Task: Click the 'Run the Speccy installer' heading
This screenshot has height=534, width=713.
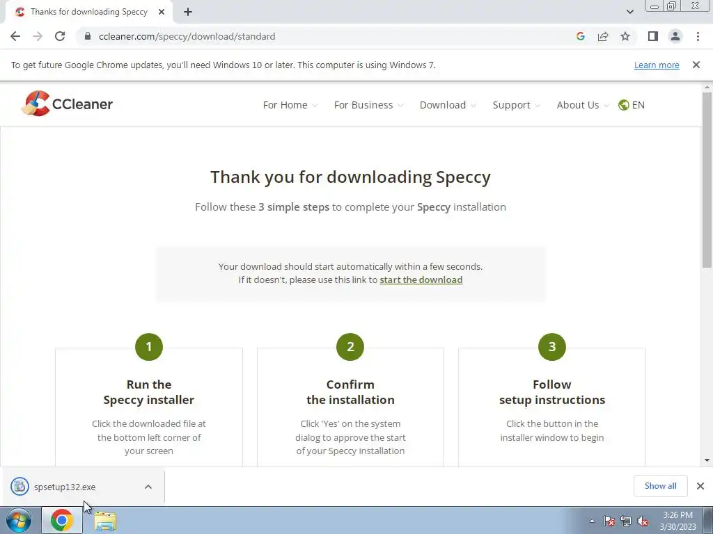Action: [149, 392]
